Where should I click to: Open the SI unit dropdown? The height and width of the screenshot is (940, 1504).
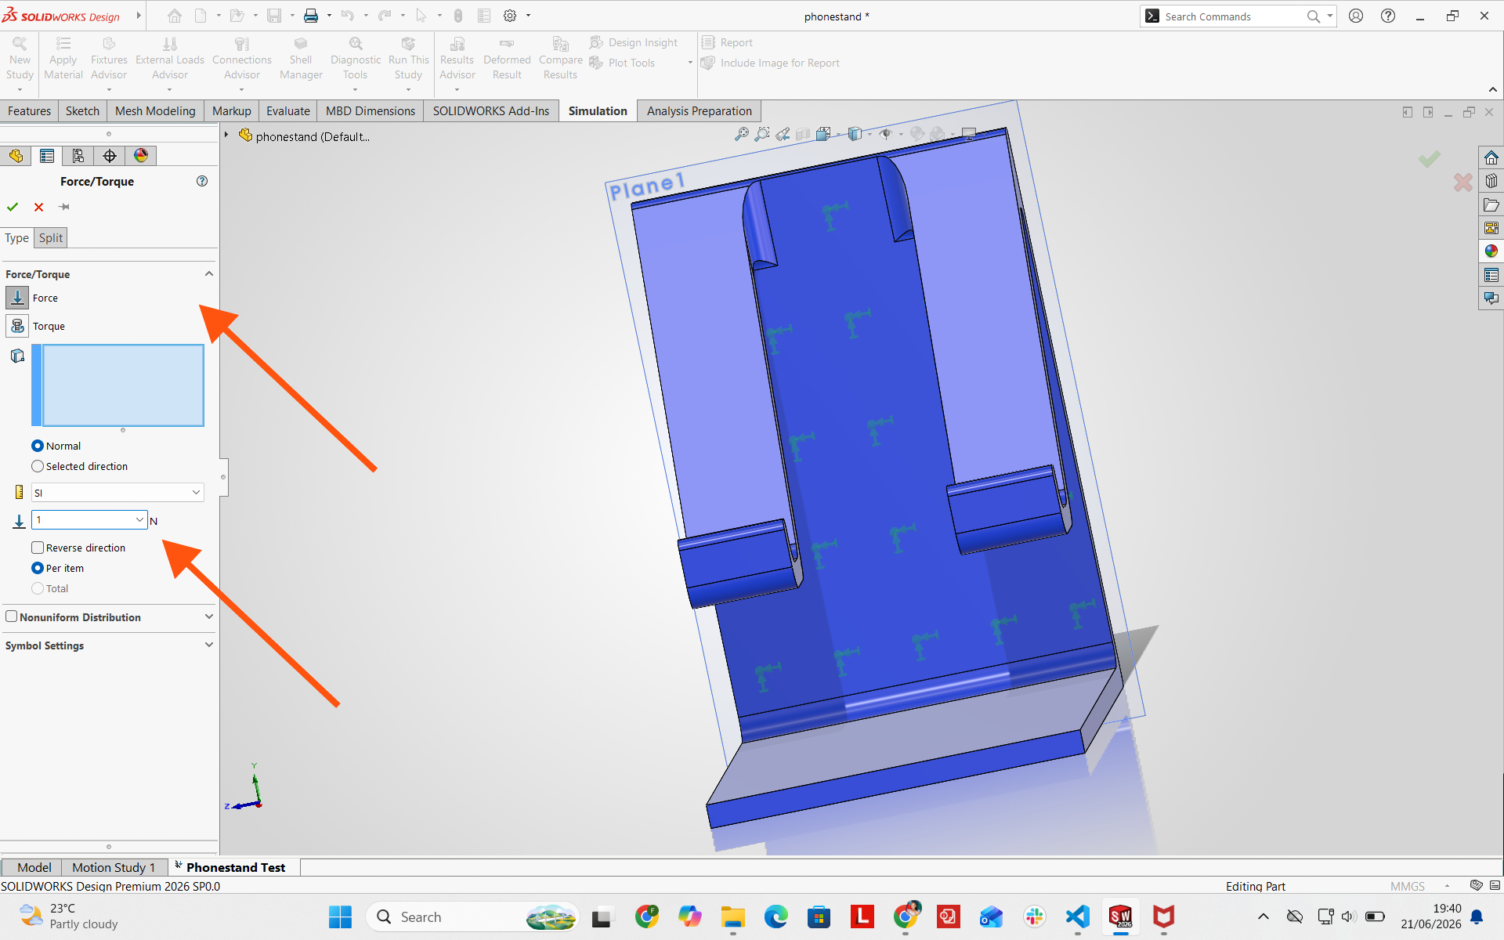tap(117, 492)
